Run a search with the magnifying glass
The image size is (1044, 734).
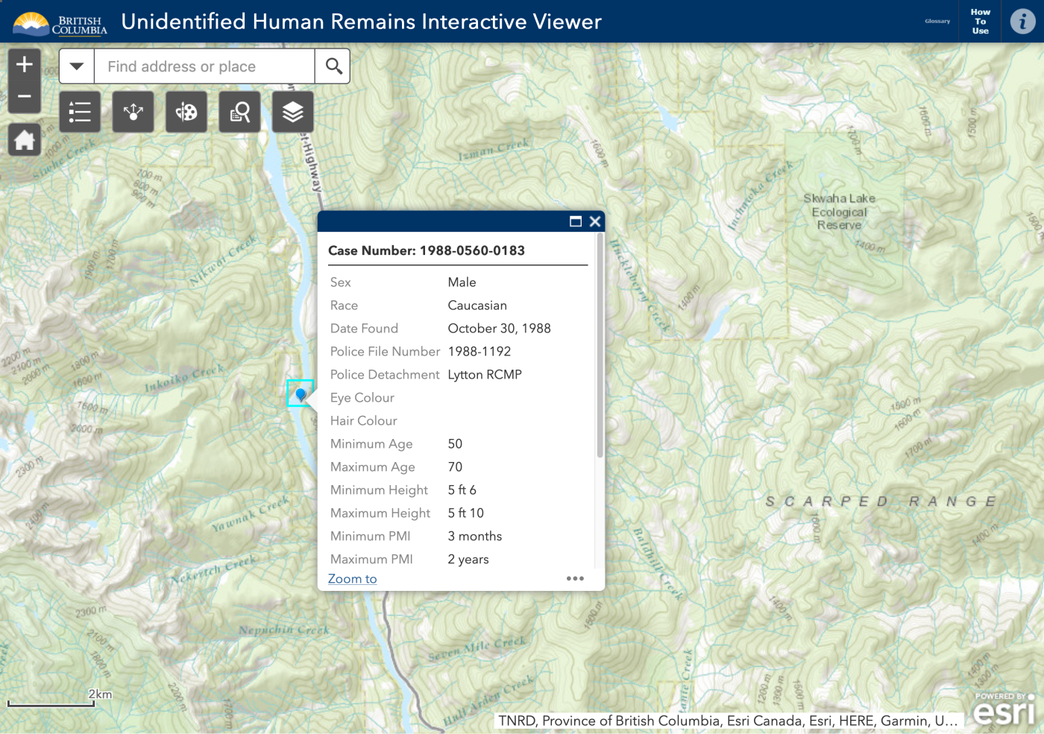point(333,66)
